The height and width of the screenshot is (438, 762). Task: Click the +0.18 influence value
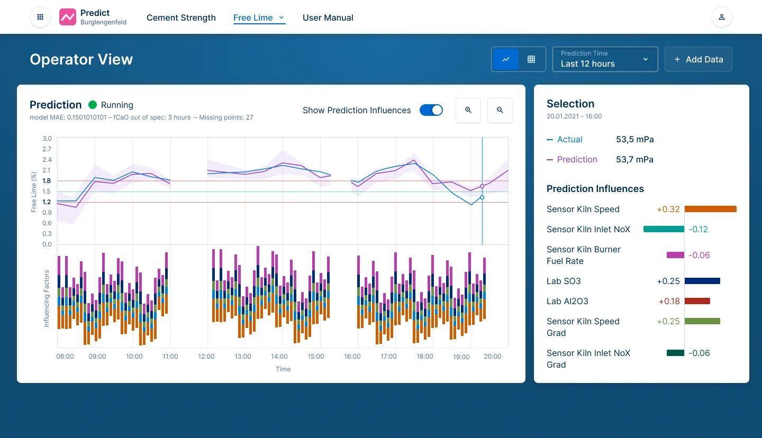point(669,302)
